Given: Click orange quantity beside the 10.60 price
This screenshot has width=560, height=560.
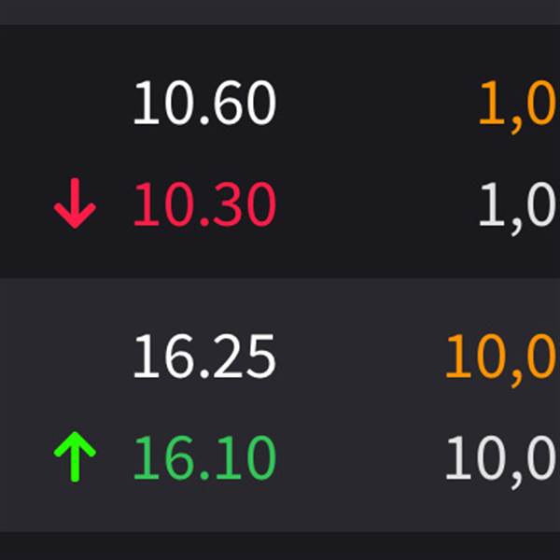Looking at the screenshot, I should click(x=519, y=104).
